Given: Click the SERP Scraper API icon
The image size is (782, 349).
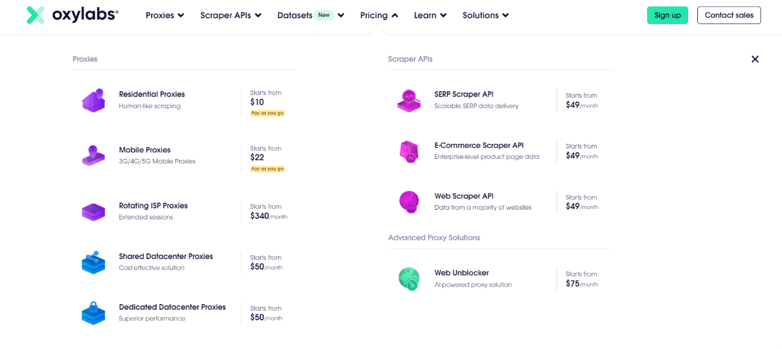Looking at the screenshot, I should (409, 100).
